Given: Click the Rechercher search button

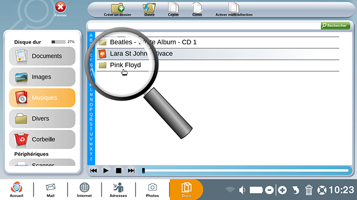Looking at the screenshot, I should click(x=335, y=26).
